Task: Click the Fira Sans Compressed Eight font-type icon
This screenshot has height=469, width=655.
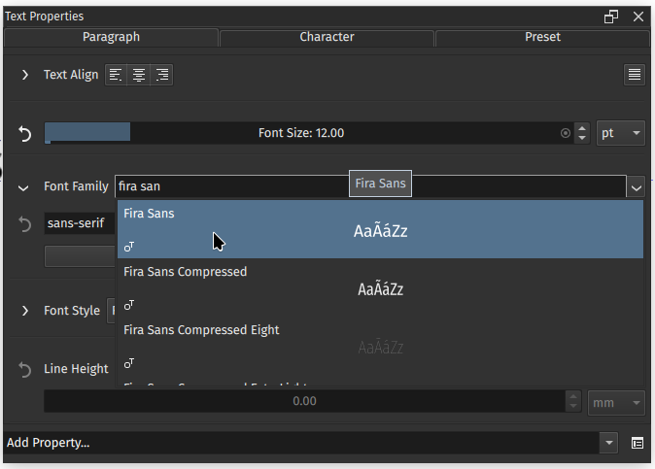Action: [x=129, y=363]
